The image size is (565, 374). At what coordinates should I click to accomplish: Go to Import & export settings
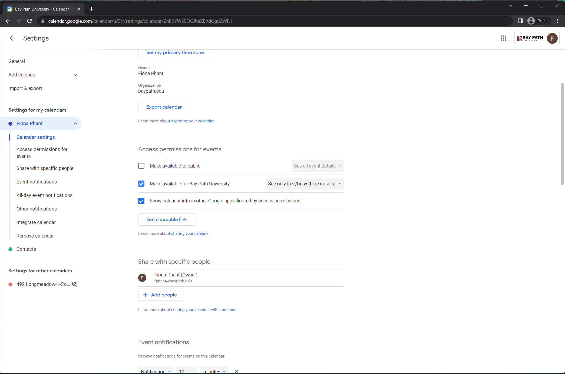click(x=25, y=88)
